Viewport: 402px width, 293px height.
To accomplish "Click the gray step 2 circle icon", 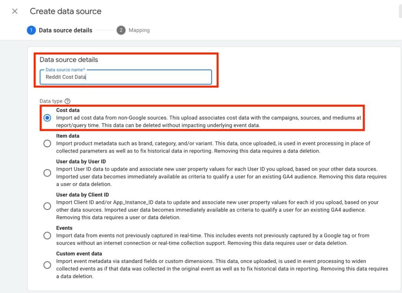I will click(121, 30).
